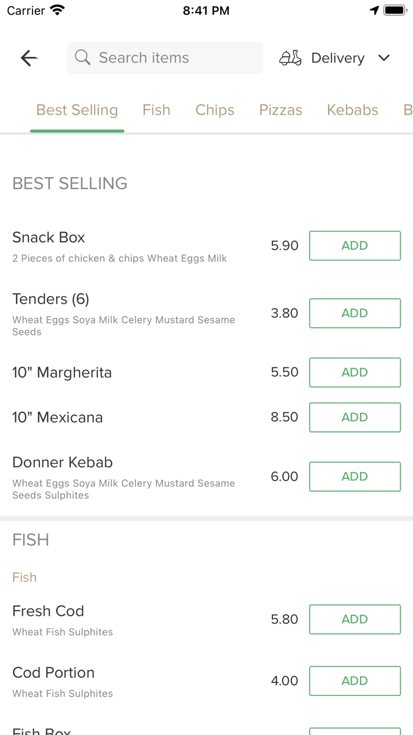Open the Chips menu section
Screen dimensions: 413x735
[x=215, y=110]
